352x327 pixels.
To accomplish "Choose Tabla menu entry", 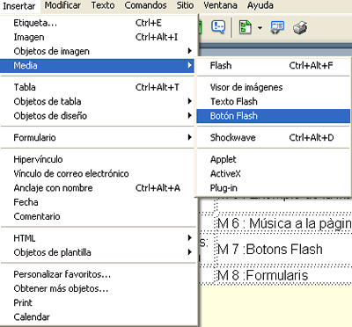I will point(98,87).
